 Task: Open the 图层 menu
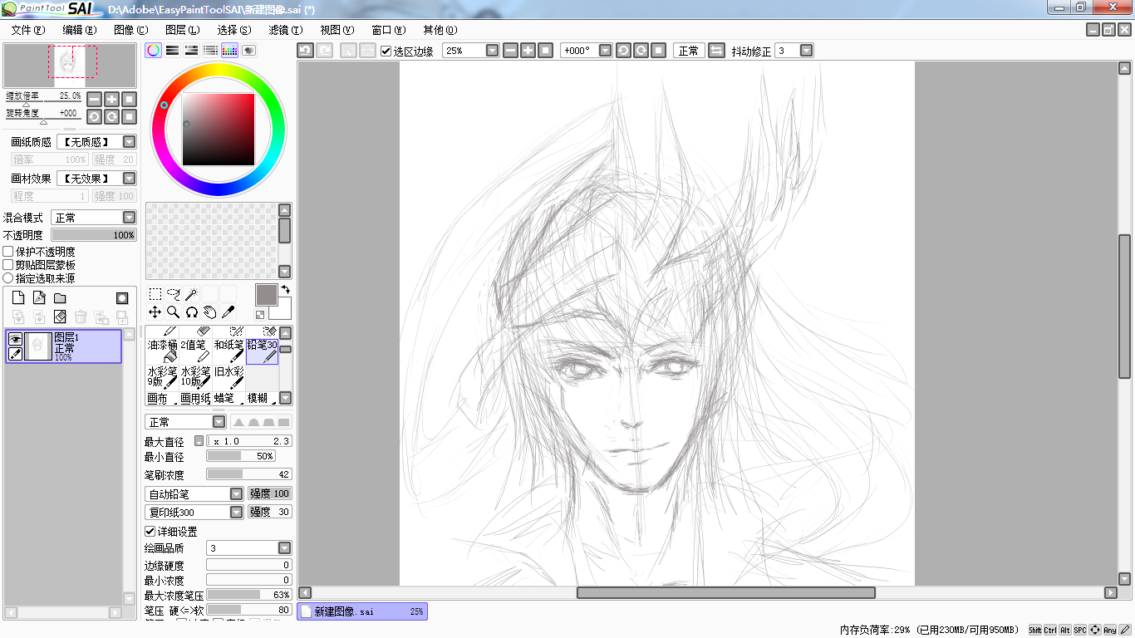182,30
